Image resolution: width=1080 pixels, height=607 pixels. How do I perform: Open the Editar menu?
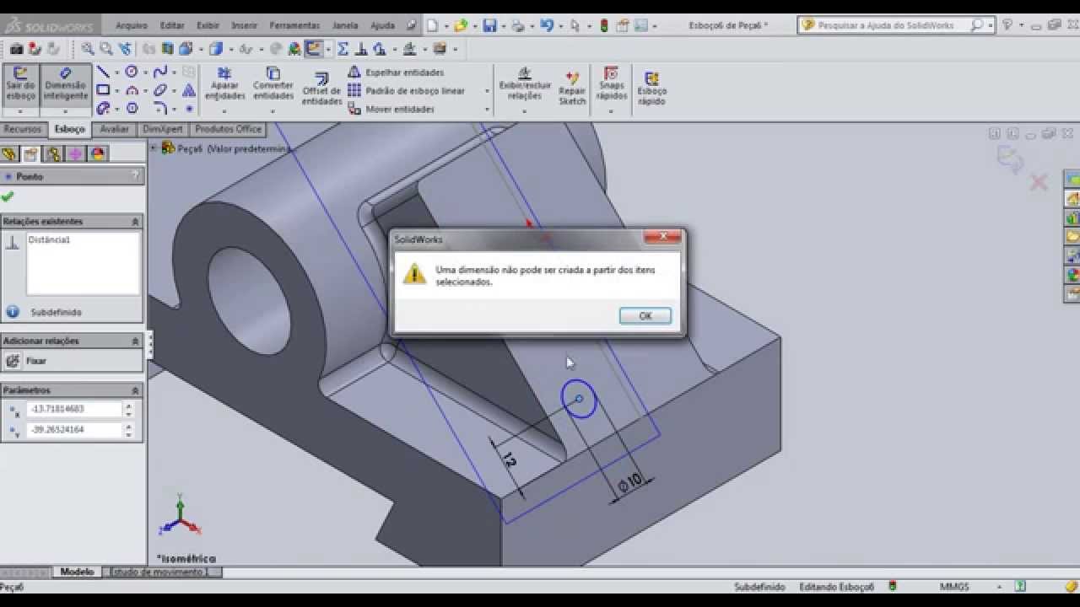172,26
